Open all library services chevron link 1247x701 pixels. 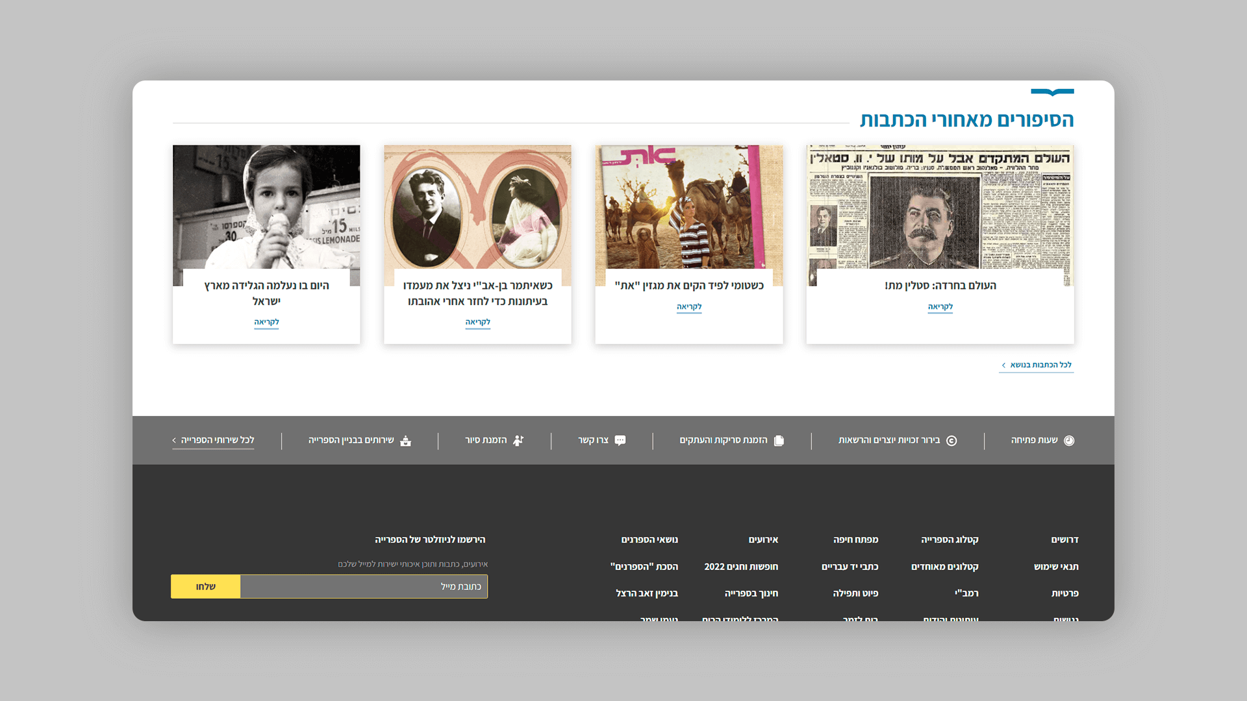(x=213, y=441)
